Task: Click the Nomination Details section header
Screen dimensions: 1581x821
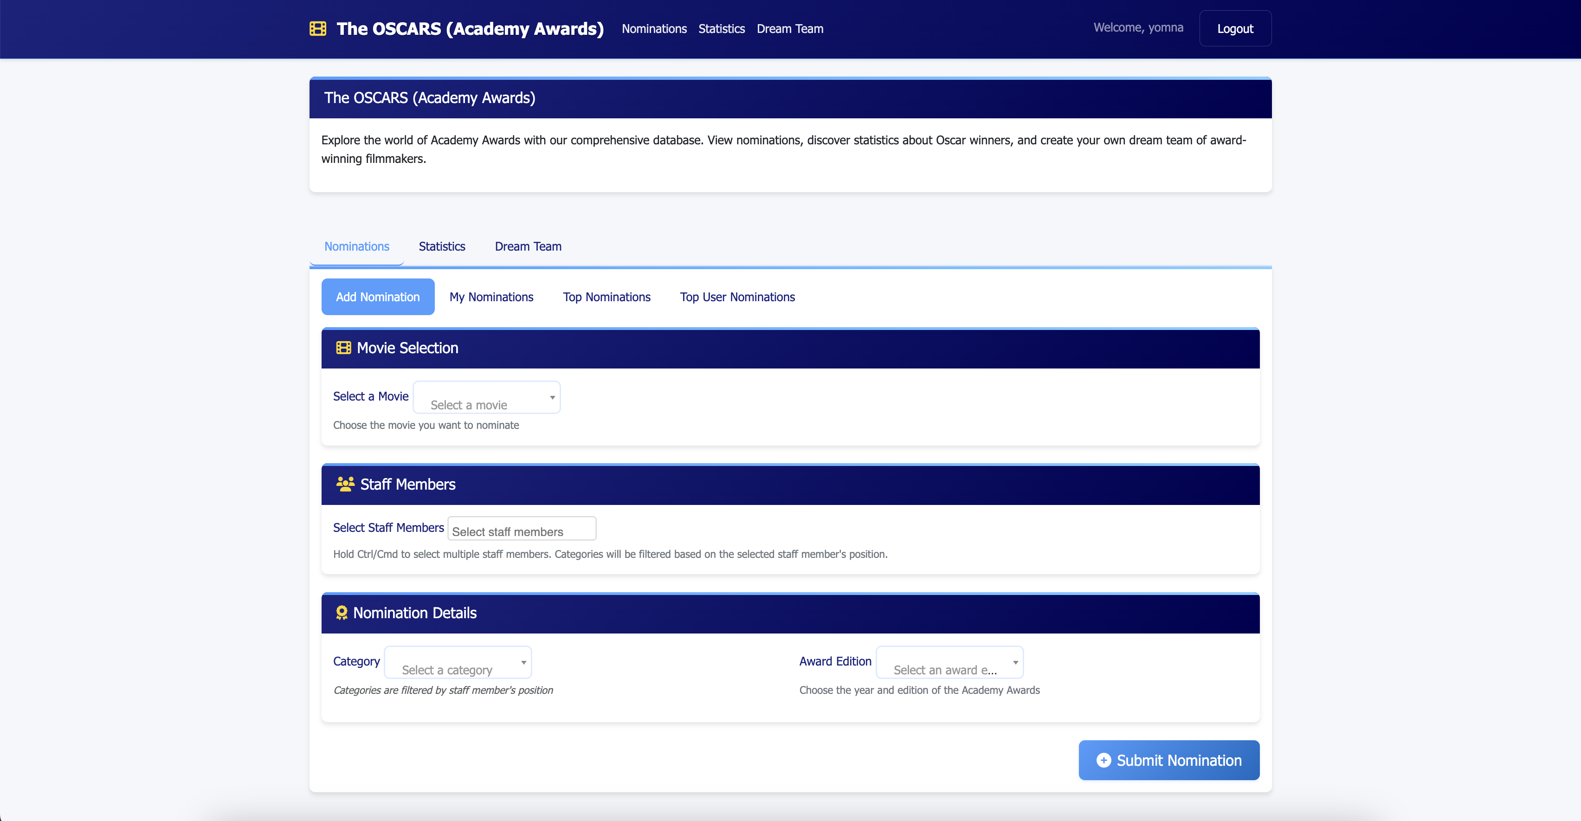Action: tap(791, 613)
